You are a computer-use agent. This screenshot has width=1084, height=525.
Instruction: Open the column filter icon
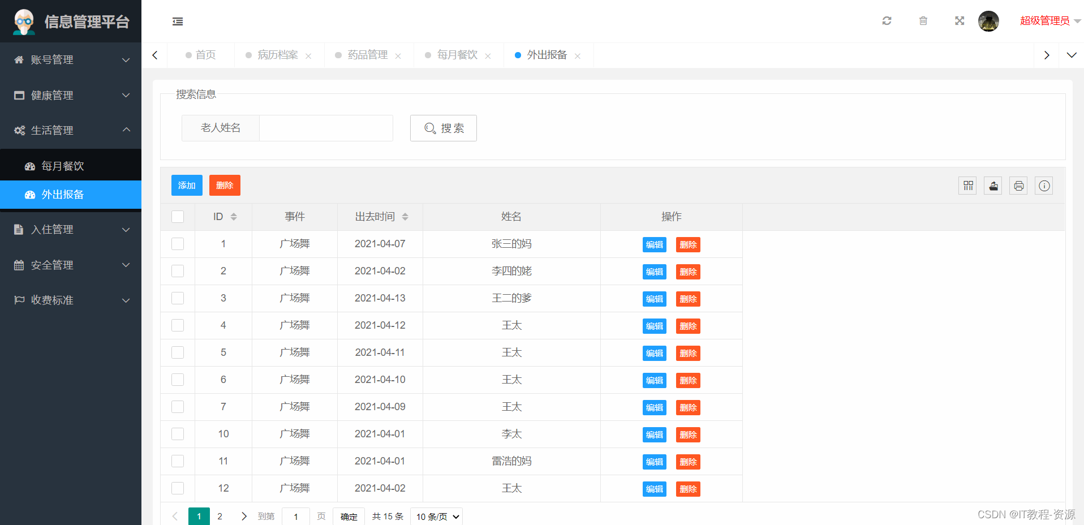pos(968,186)
